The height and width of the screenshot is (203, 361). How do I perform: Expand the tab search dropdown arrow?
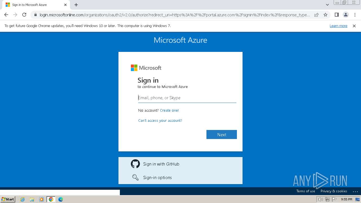327,5
